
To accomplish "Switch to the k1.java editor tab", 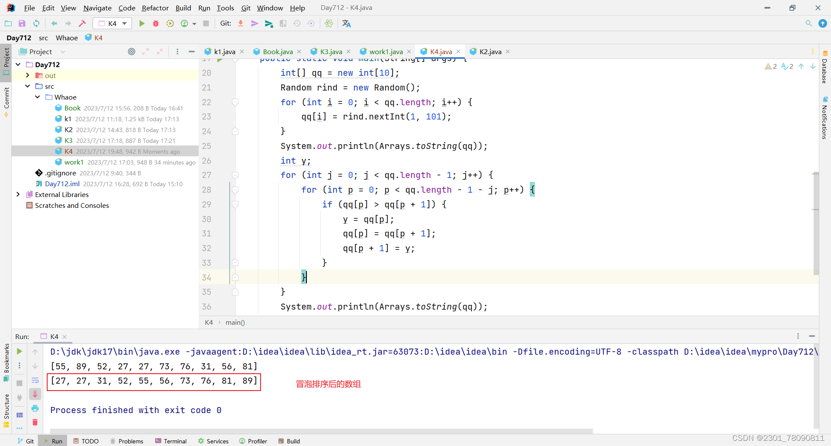I will click(225, 52).
